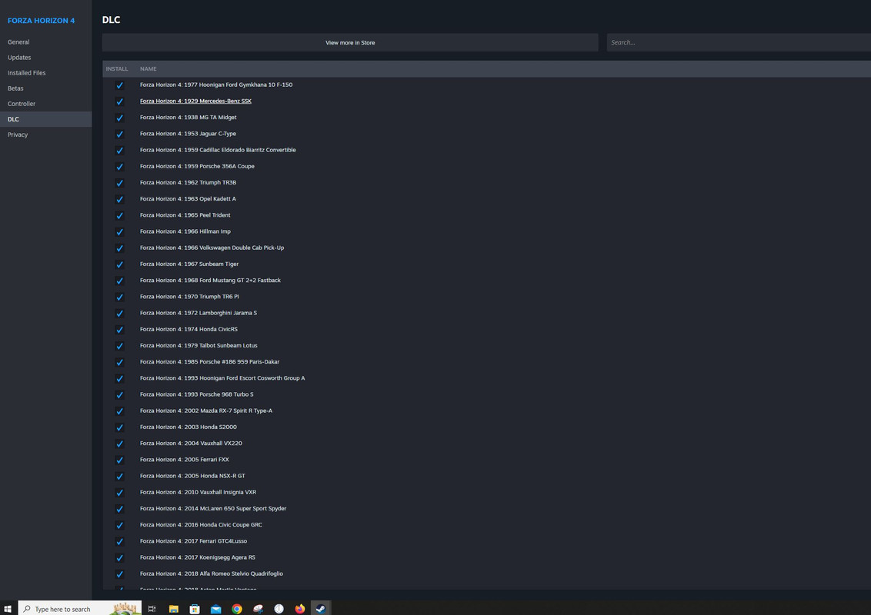This screenshot has height=615, width=871.
Task: Open the Windows Start menu
Action: click(8, 608)
